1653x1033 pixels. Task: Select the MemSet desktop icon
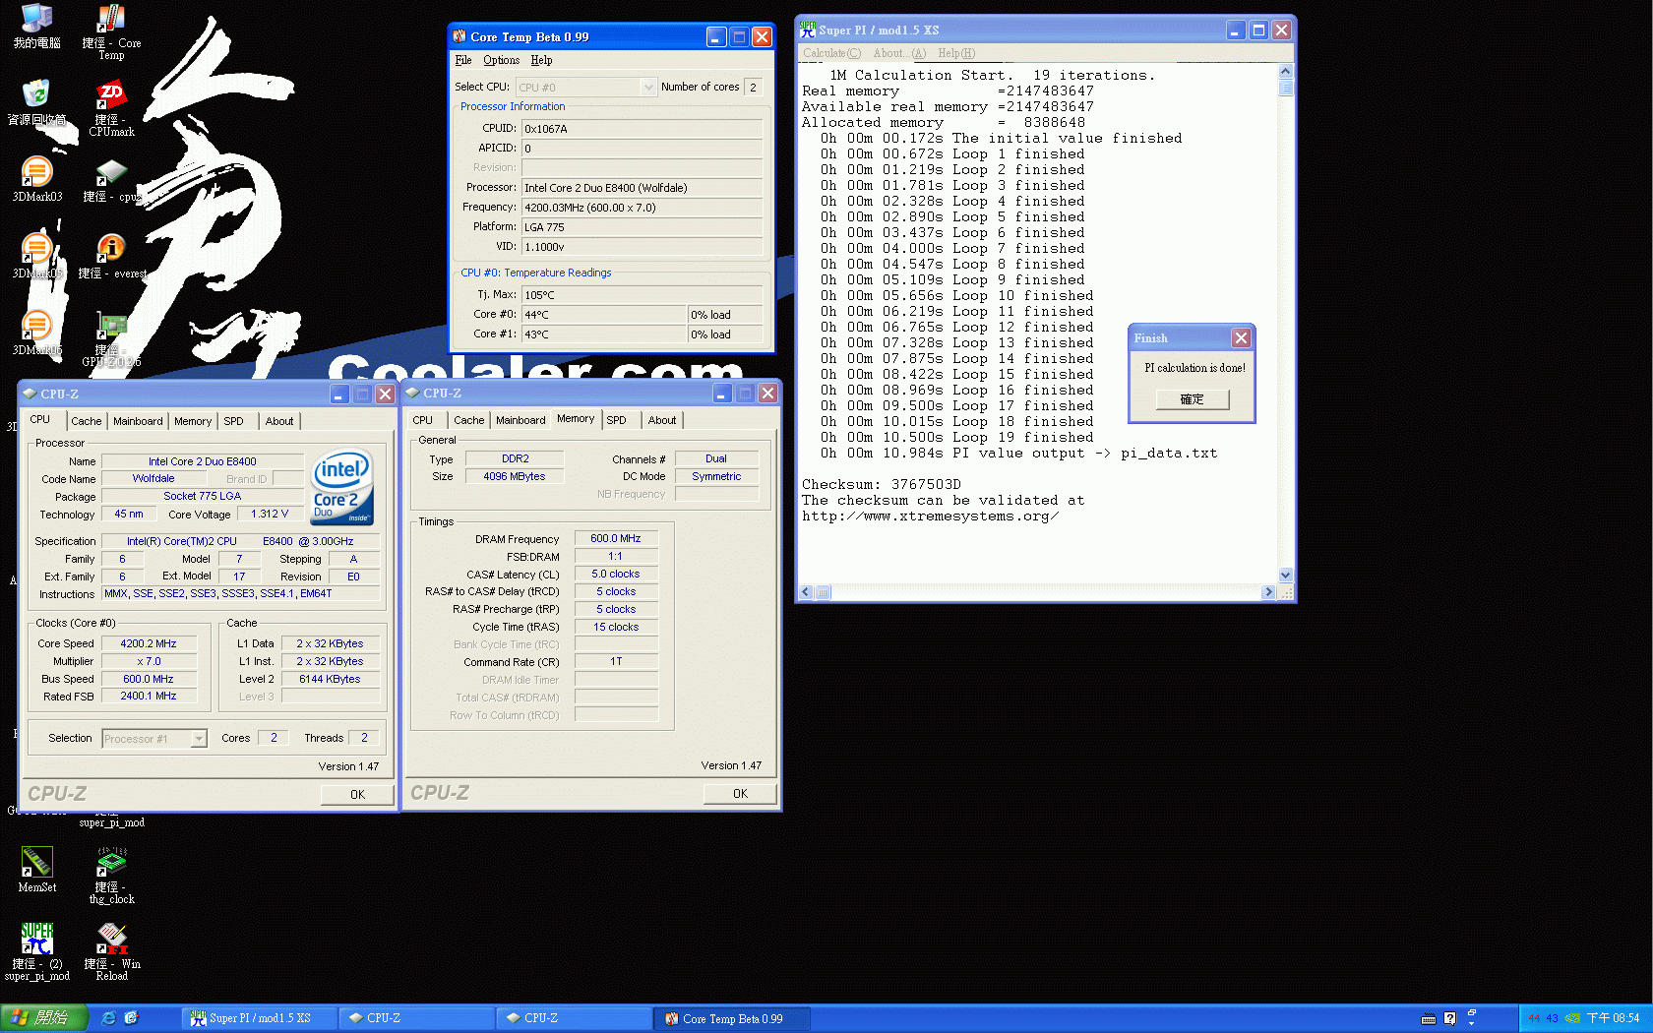(x=36, y=870)
